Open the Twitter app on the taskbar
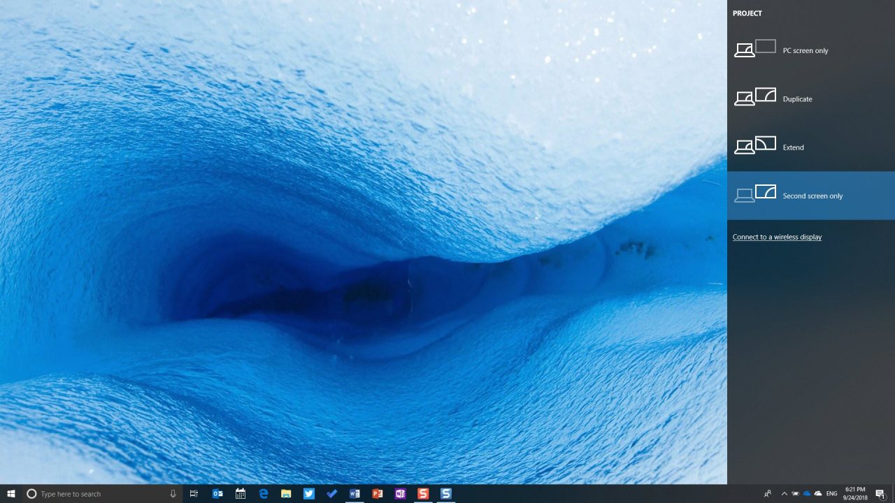Screen dimensions: 895x503 coord(309,494)
